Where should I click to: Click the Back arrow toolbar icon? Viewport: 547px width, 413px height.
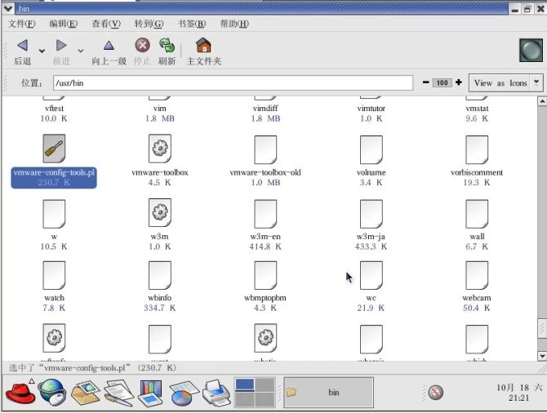pos(22,46)
